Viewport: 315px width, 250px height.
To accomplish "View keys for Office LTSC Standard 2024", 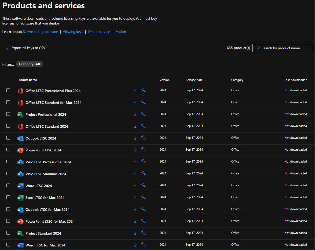I will coord(143,126).
